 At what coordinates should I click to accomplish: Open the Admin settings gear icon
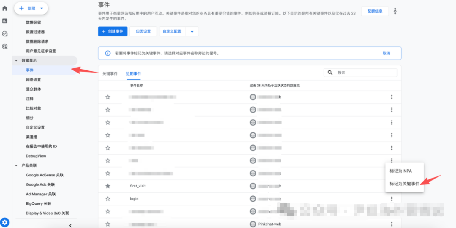pos(5,222)
